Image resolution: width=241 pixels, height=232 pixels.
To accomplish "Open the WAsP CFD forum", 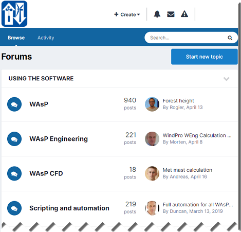I will 46,173.
